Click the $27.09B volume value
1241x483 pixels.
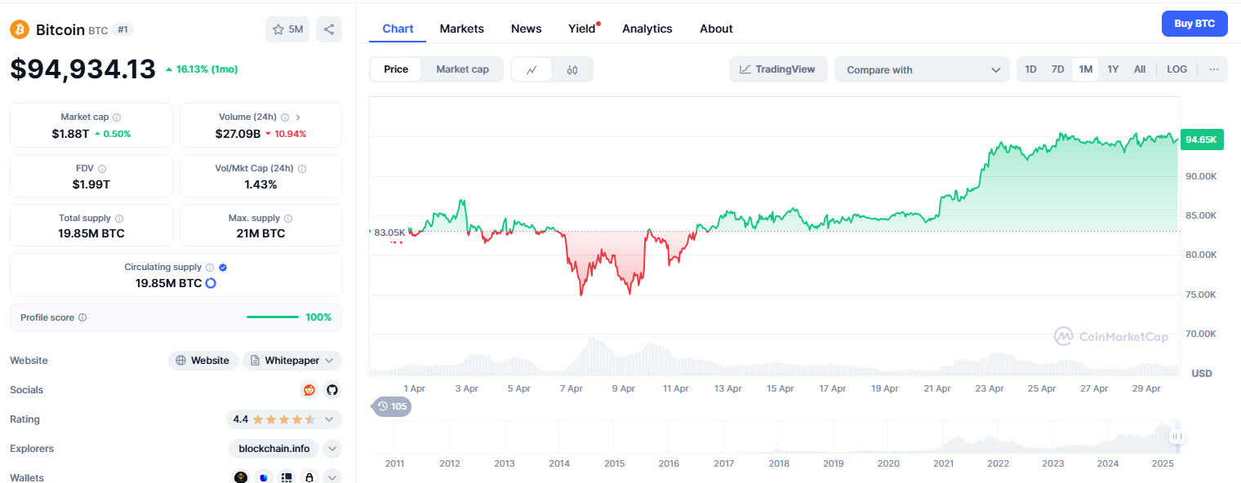click(238, 134)
